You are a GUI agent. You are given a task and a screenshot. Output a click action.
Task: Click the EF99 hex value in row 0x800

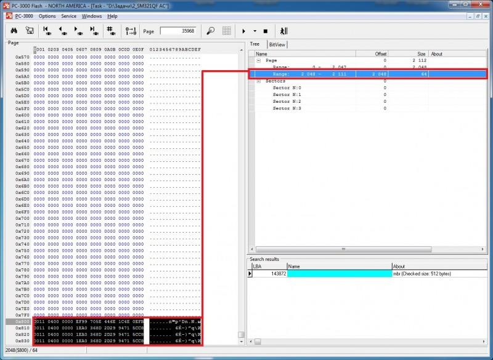point(81,322)
